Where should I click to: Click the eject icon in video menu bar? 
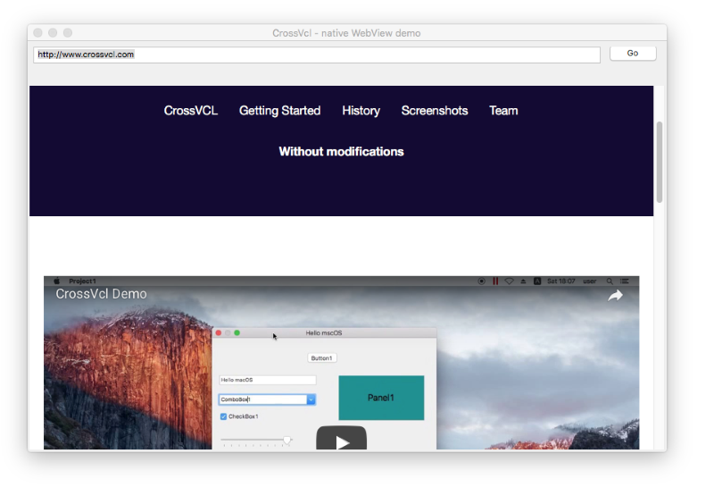pyautogui.click(x=523, y=281)
